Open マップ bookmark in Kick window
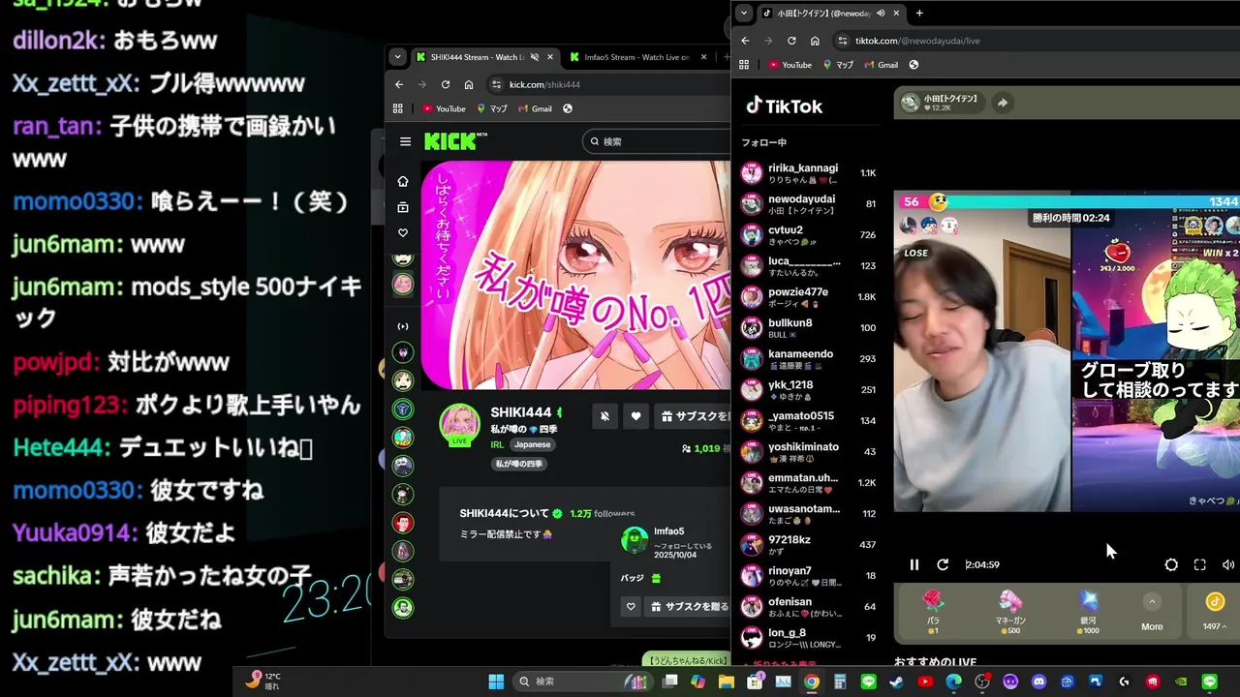Screen dimensions: 1240x697 (491, 108)
